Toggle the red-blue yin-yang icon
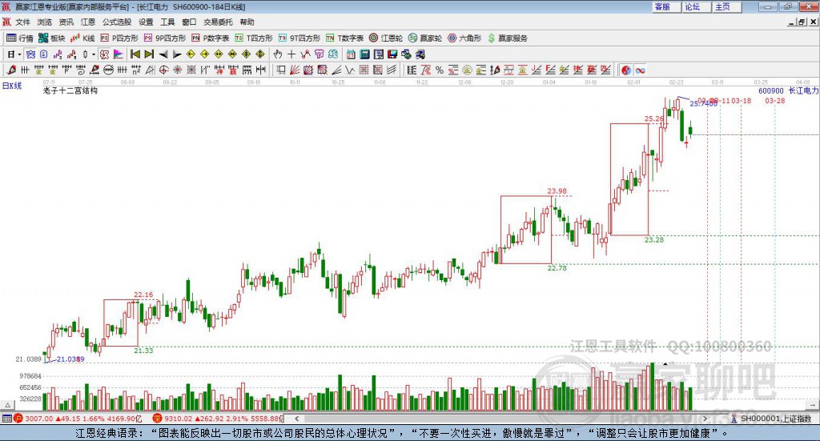The width and height of the screenshot is (820, 441). [x=626, y=70]
